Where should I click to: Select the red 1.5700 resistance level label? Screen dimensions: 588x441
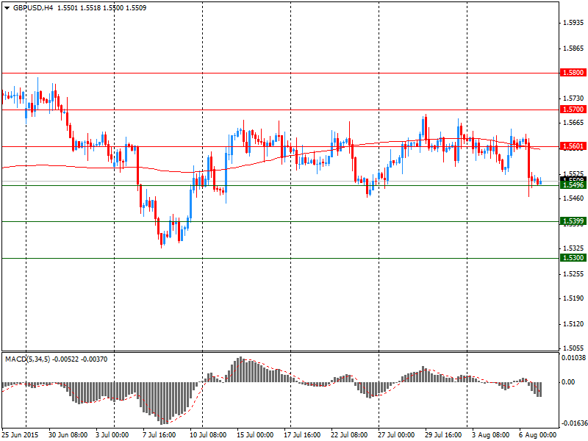(573, 109)
